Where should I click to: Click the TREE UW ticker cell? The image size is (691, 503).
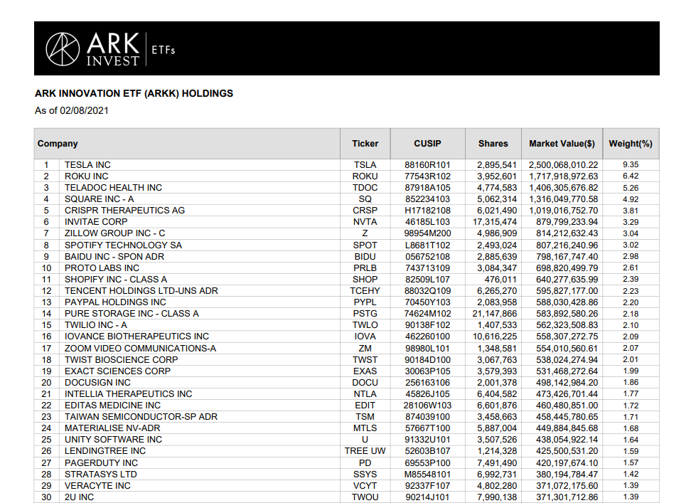tap(365, 452)
